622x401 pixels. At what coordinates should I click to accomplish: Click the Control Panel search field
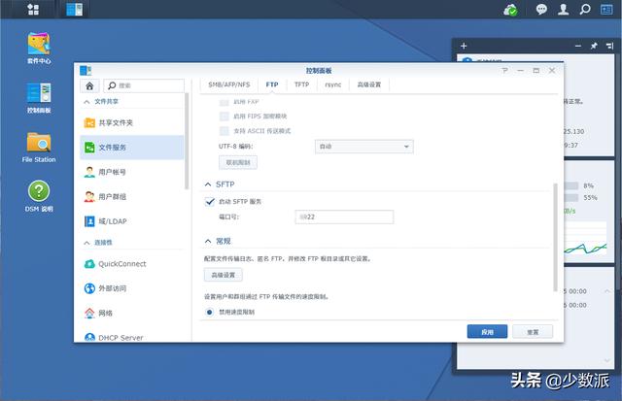[x=144, y=86]
